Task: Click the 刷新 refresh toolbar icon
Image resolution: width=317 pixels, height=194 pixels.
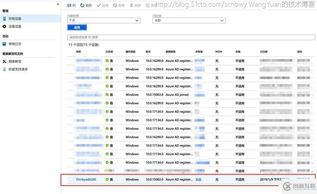Action: (x=86, y=6)
